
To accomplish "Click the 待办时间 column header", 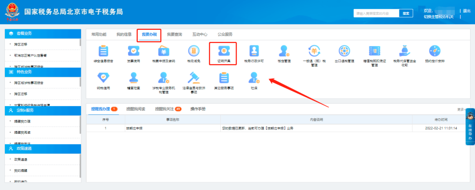I will click(441, 120).
